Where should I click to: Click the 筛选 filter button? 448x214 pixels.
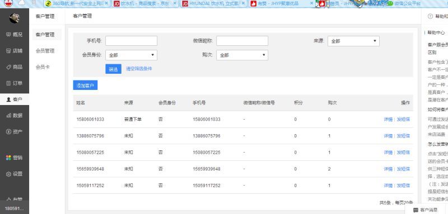coord(113,69)
